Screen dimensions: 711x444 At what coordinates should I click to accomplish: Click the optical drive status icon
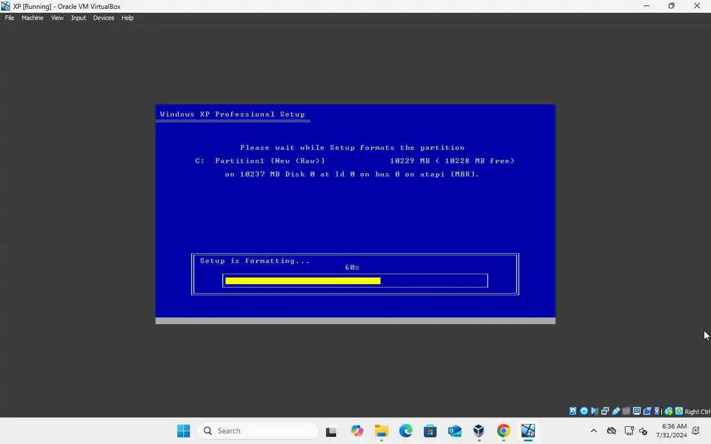point(584,411)
